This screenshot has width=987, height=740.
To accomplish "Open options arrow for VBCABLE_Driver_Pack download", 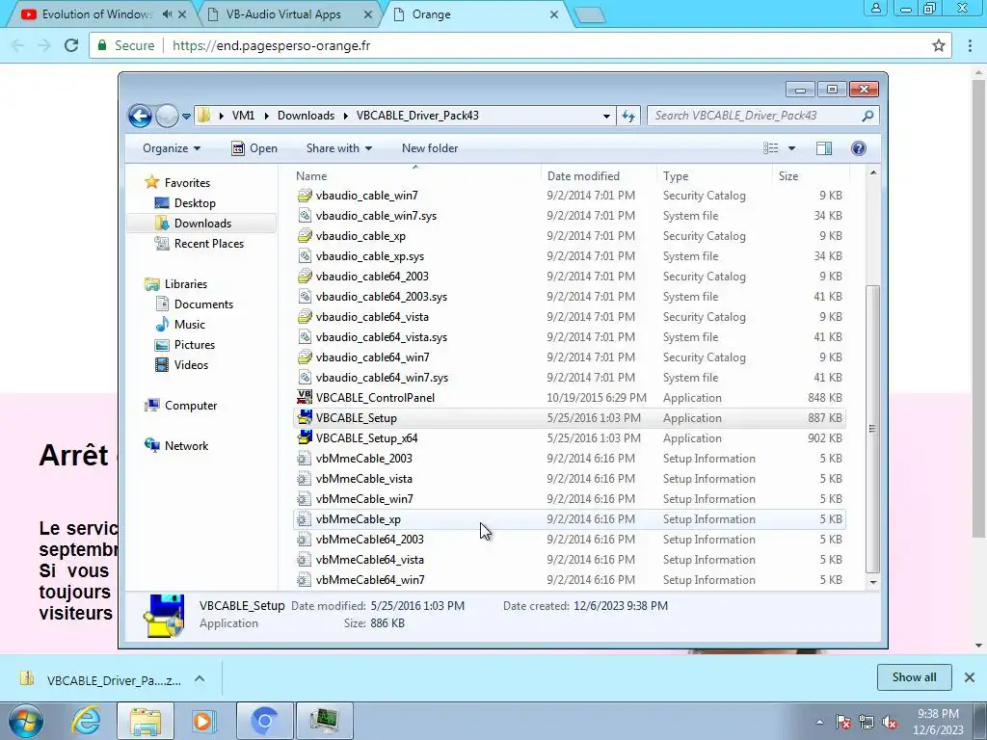I will (x=200, y=678).
